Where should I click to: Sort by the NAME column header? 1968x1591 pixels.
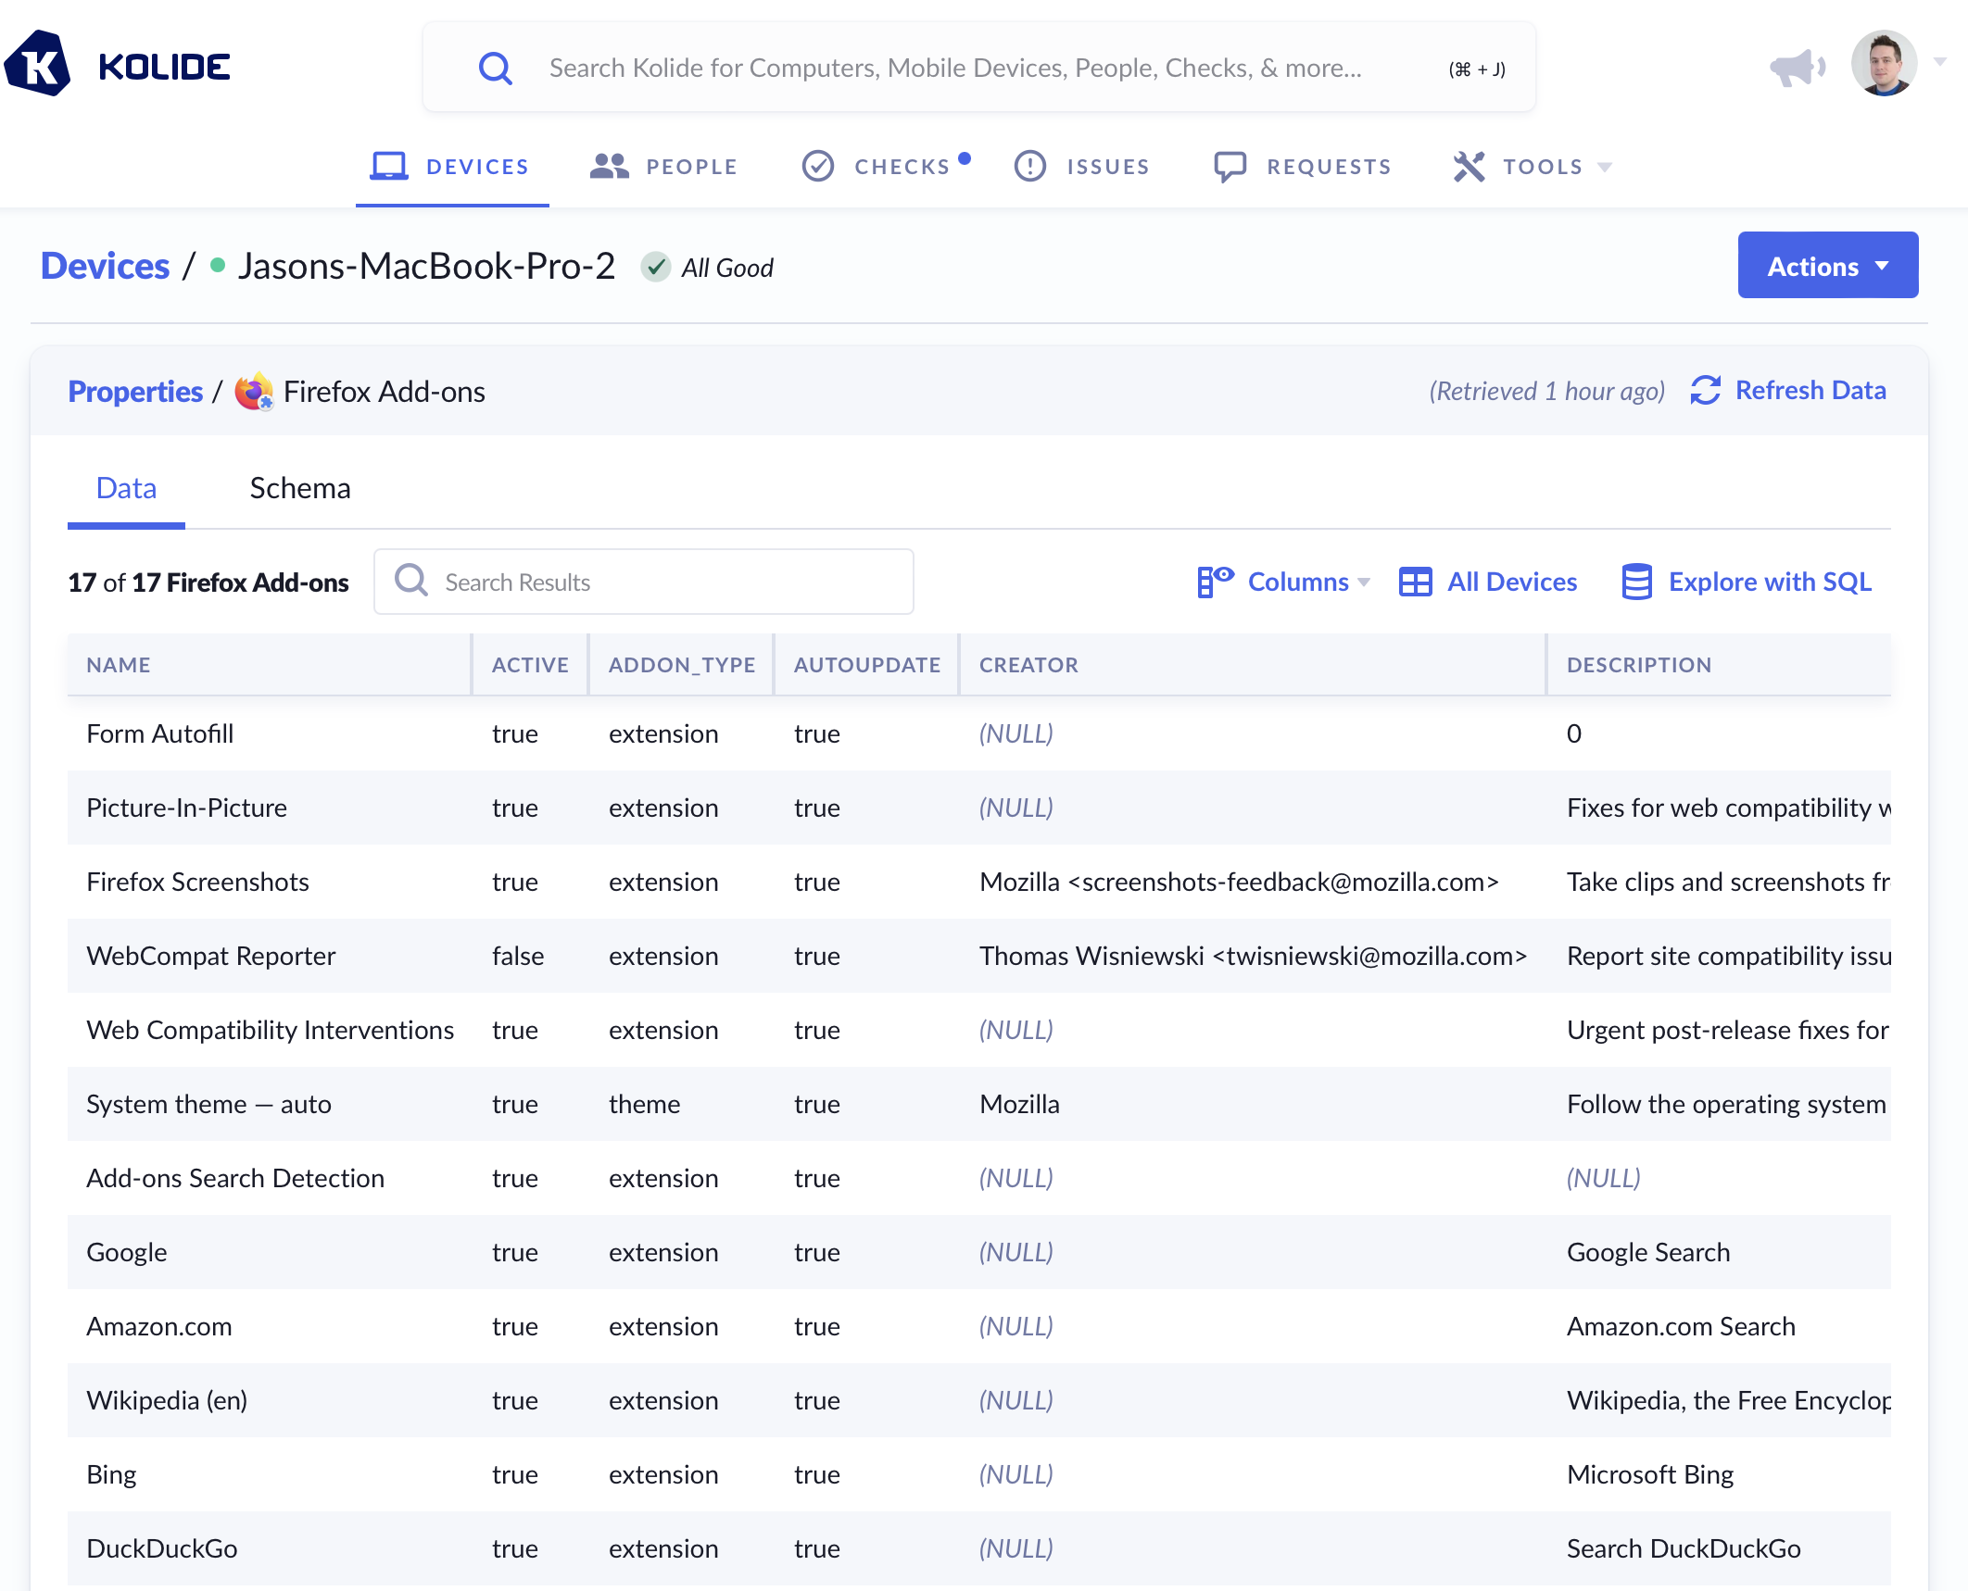point(119,665)
